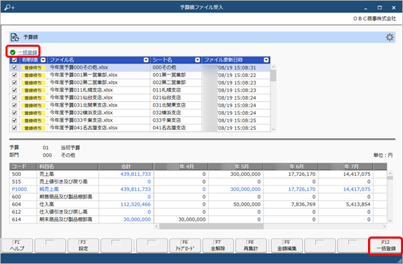The image size is (403, 264).
Task: Click the F12 一括登録 button
Action: coord(386,245)
